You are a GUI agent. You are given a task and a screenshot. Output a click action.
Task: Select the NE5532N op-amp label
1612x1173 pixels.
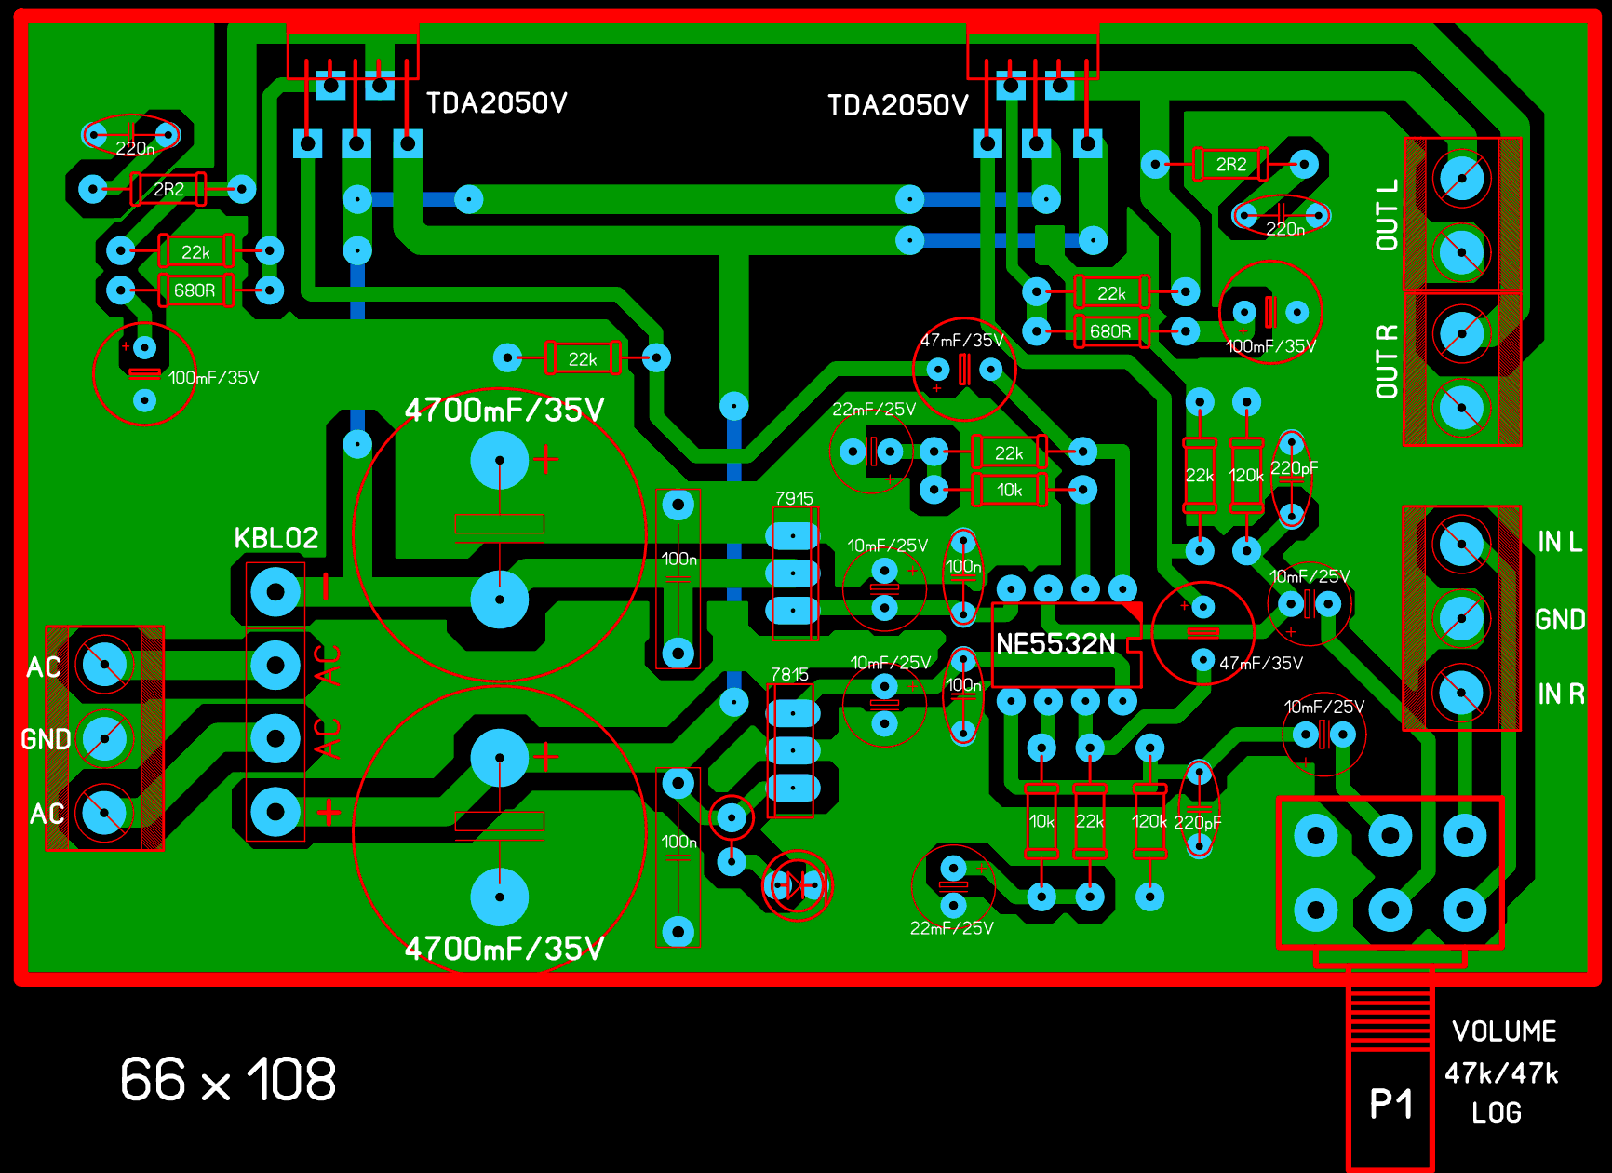coord(1055,644)
